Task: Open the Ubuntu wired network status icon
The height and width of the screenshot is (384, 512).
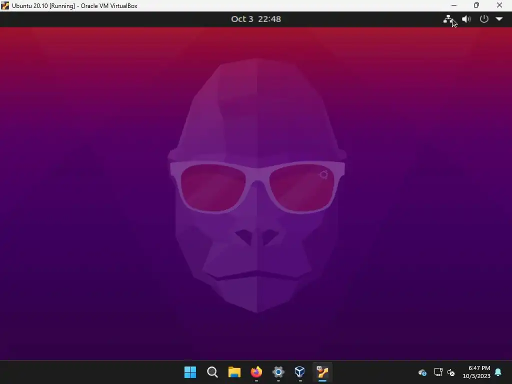Action: pos(448,19)
